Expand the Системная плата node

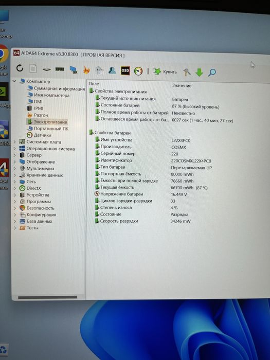click(15, 142)
